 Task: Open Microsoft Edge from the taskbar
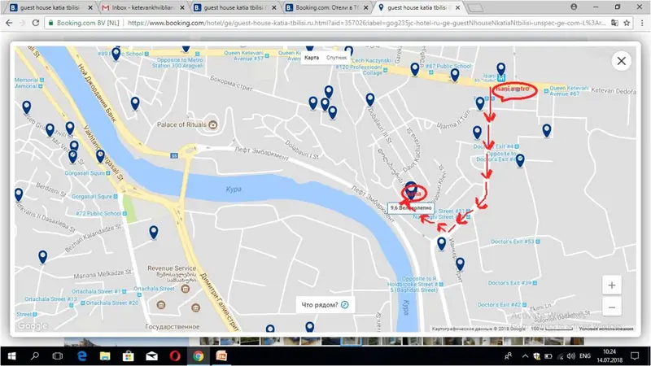[x=82, y=356]
